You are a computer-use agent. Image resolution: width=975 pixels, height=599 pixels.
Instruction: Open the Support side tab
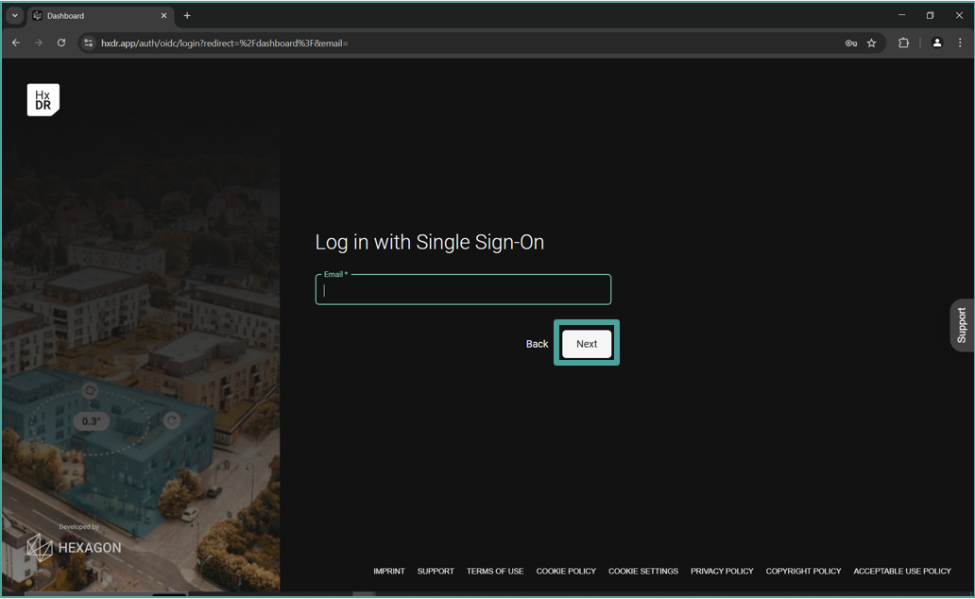coord(962,325)
